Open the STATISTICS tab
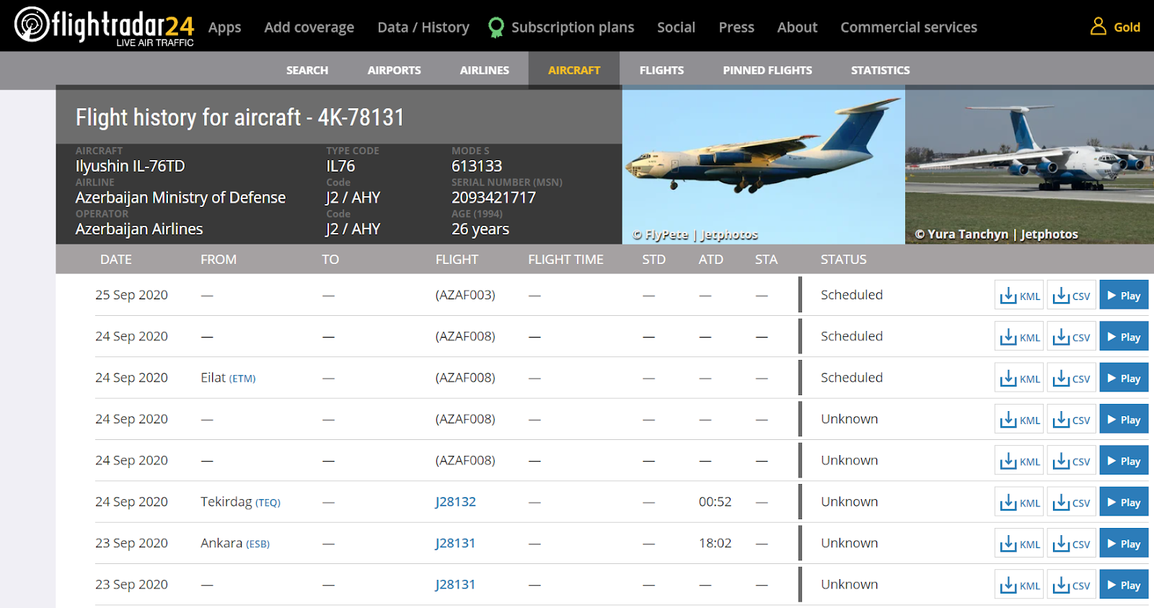1154x608 pixels. point(880,70)
